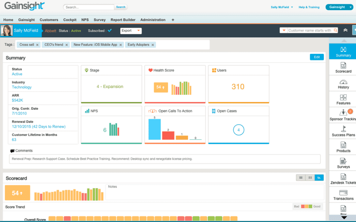Select the Transactions card icon
The height and width of the screenshot is (222, 356).
(343, 195)
